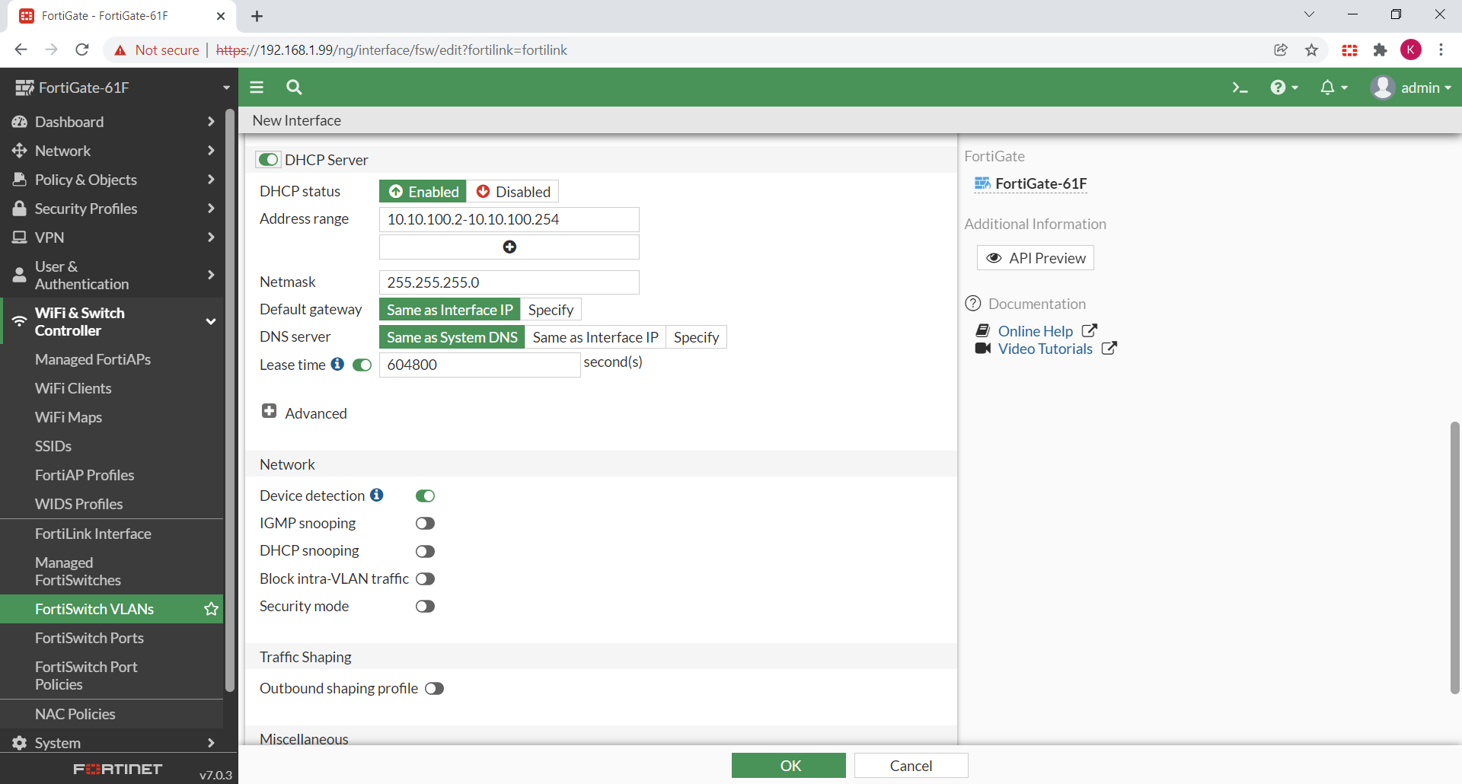Disable the Device detection toggle
This screenshot has width=1462, height=784.
click(x=425, y=496)
